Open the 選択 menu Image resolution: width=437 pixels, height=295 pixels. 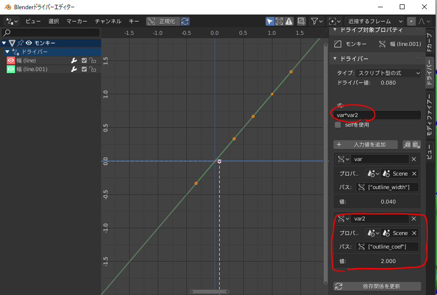tap(54, 21)
